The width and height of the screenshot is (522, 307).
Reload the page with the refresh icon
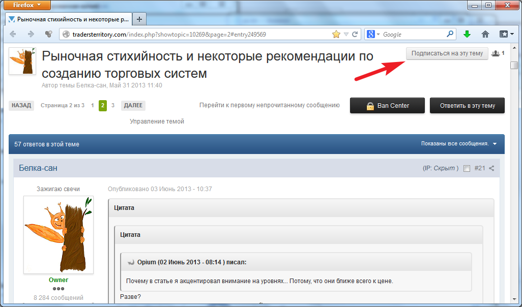(x=355, y=34)
